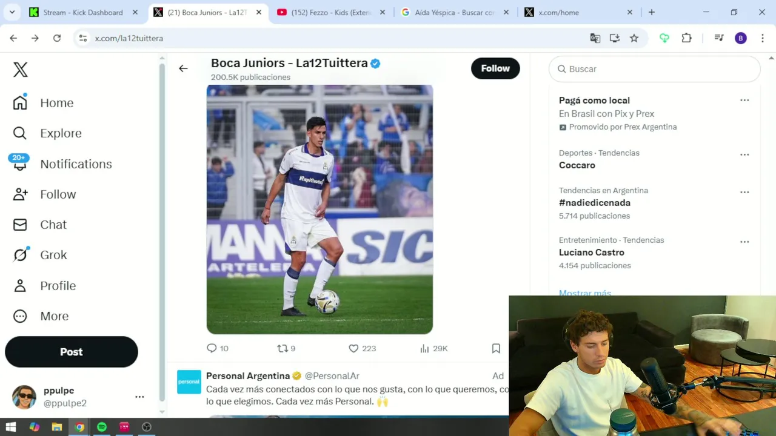Viewport: 776px width, 436px height.
Task: Open options for the Coccaro trend
Action: (744, 154)
